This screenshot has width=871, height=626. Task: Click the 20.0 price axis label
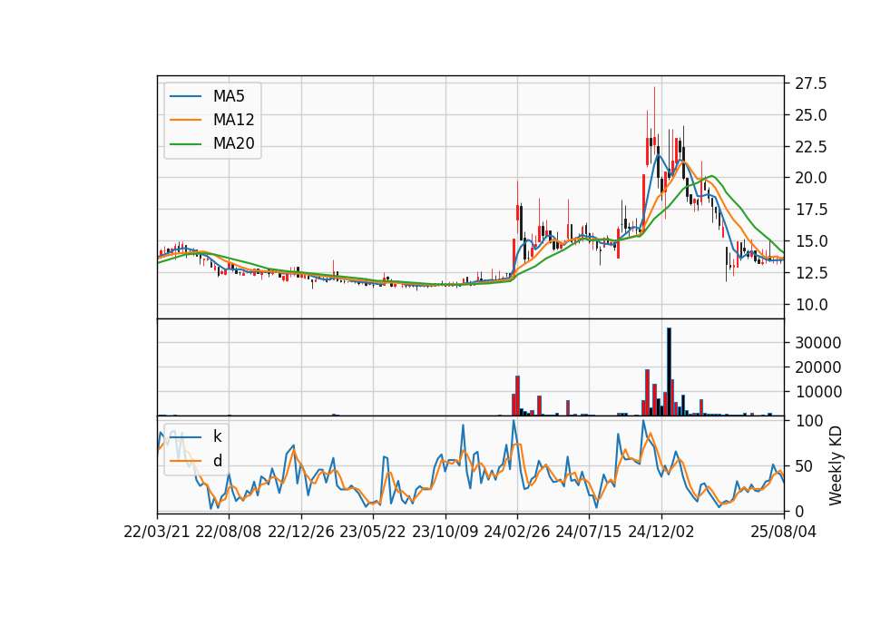coord(811,179)
